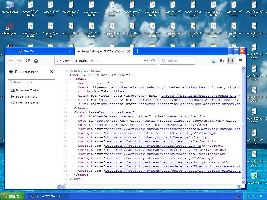Open the contentSearchUI.js link
The image size is (267, 200).
[150, 133]
